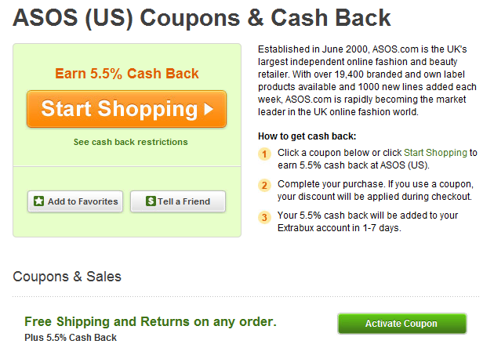
Task: Click the Extrabux account step text
Action: (367, 221)
